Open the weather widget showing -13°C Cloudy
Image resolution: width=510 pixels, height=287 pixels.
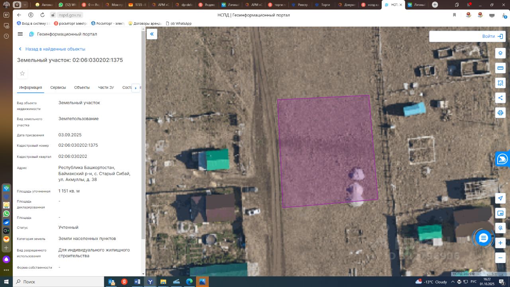click(x=431, y=282)
